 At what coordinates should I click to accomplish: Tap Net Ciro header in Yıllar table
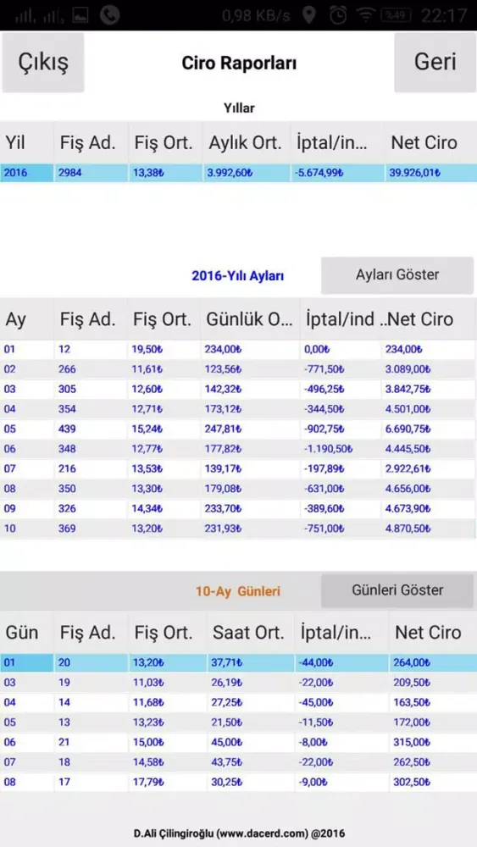tap(431, 142)
